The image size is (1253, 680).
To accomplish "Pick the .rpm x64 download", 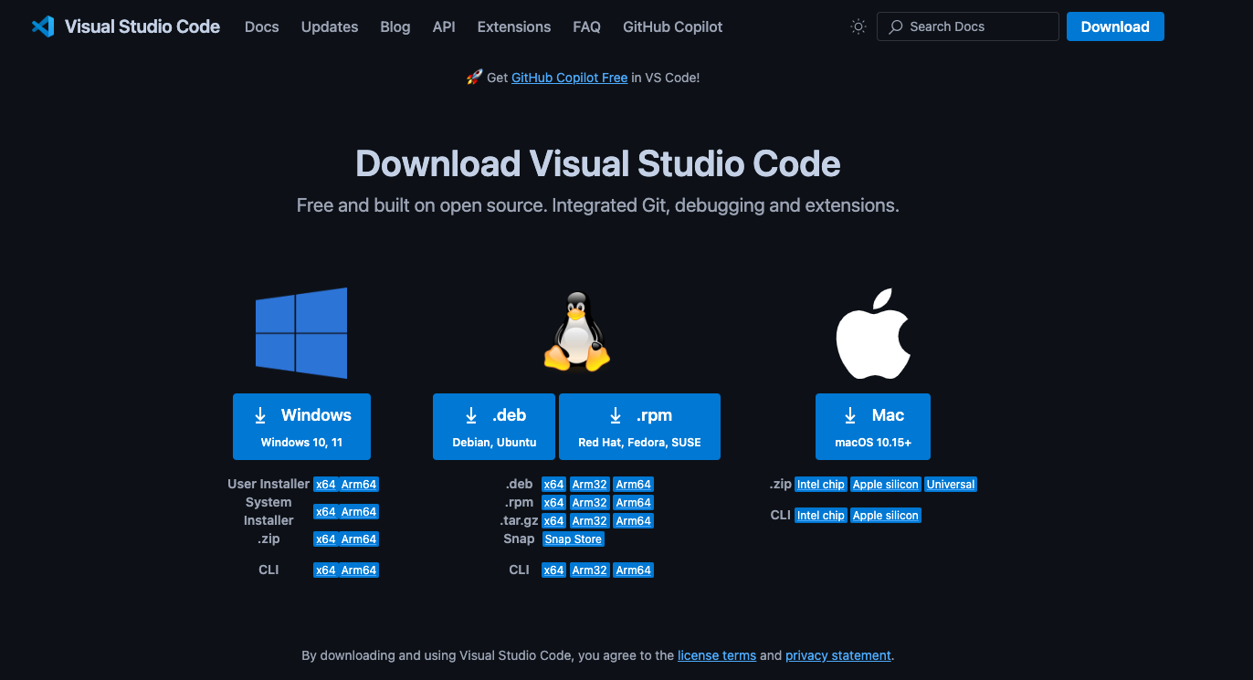I will pyautogui.click(x=553, y=503).
